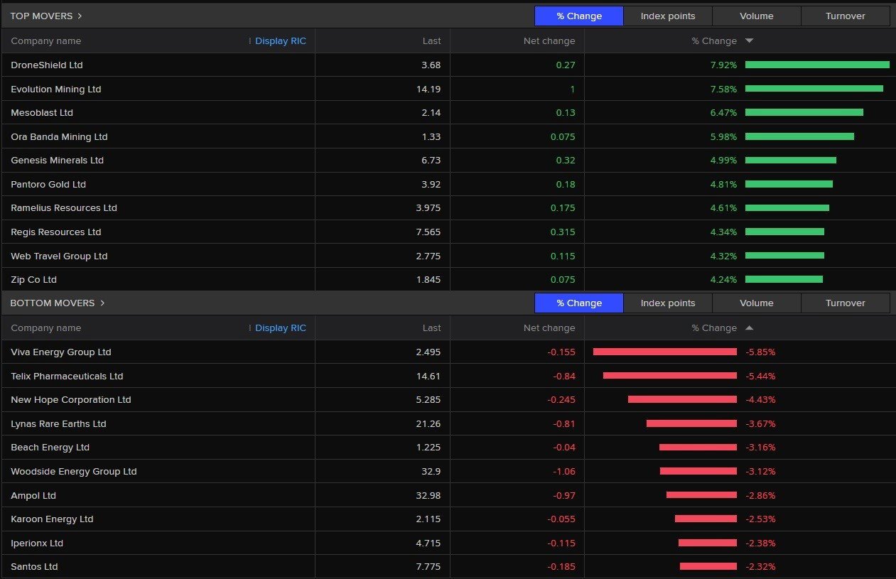
Task: Open Display RIC in top movers table
Action: coord(281,40)
